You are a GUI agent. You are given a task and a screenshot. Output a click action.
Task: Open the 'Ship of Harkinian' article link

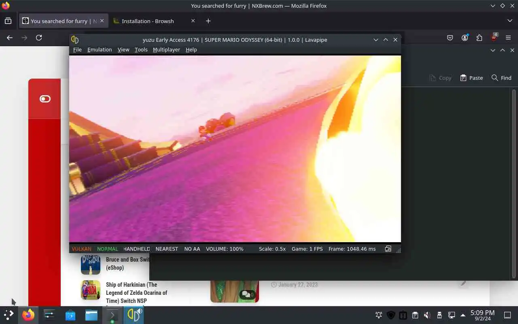(x=136, y=292)
